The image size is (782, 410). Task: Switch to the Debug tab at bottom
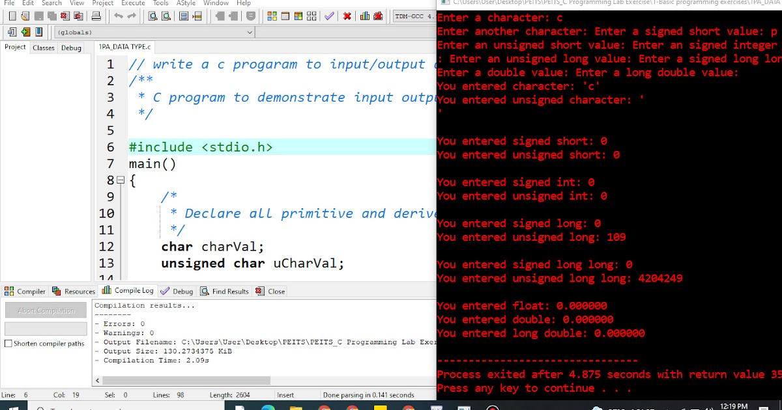(x=177, y=291)
